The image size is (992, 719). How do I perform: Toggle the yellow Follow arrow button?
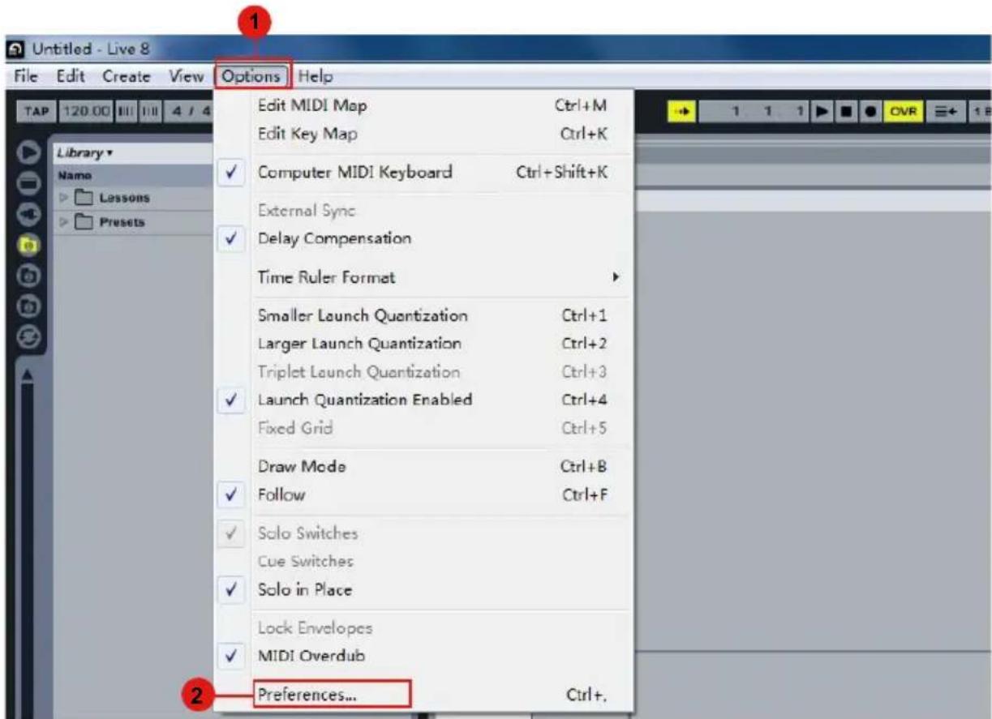(x=683, y=111)
